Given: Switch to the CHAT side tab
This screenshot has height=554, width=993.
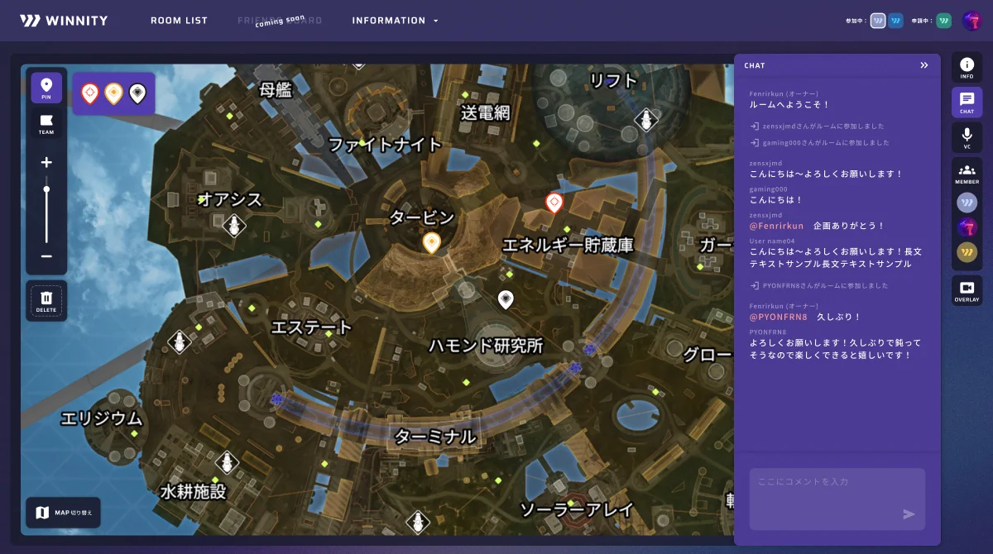Looking at the screenshot, I should tap(967, 103).
